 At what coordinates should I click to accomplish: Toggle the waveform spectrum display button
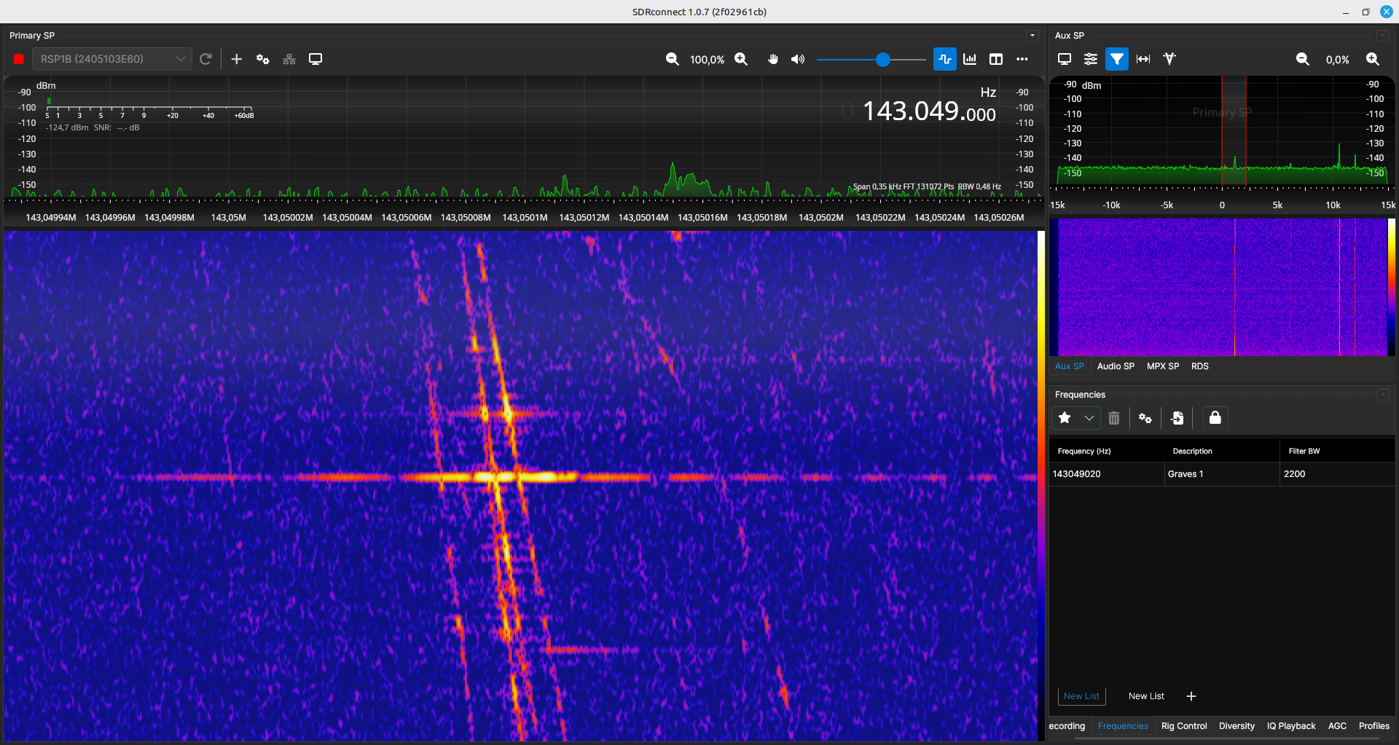[x=945, y=59]
